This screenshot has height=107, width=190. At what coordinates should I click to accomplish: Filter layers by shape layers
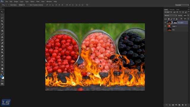183,12
